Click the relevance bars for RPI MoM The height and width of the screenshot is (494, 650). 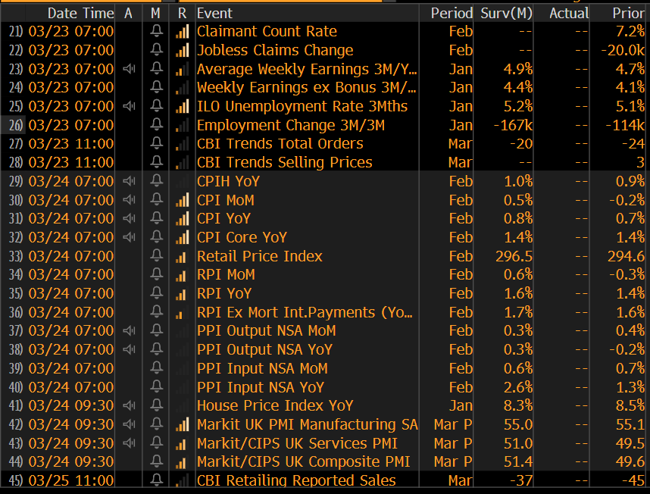(x=182, y=275)
